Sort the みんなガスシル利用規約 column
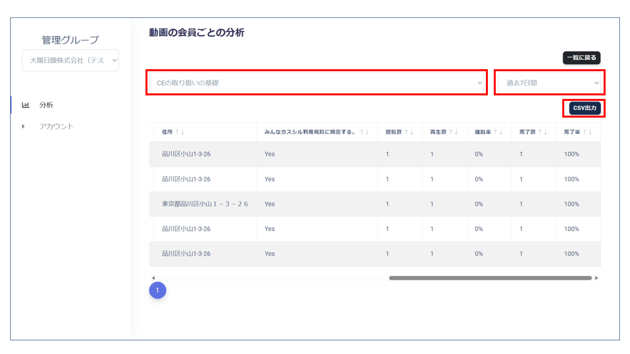Screen dimensions: 630x354 (x=363, y=132)
